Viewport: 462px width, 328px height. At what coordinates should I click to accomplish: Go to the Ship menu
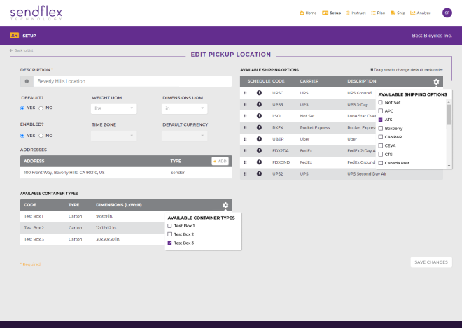[398, 13]
